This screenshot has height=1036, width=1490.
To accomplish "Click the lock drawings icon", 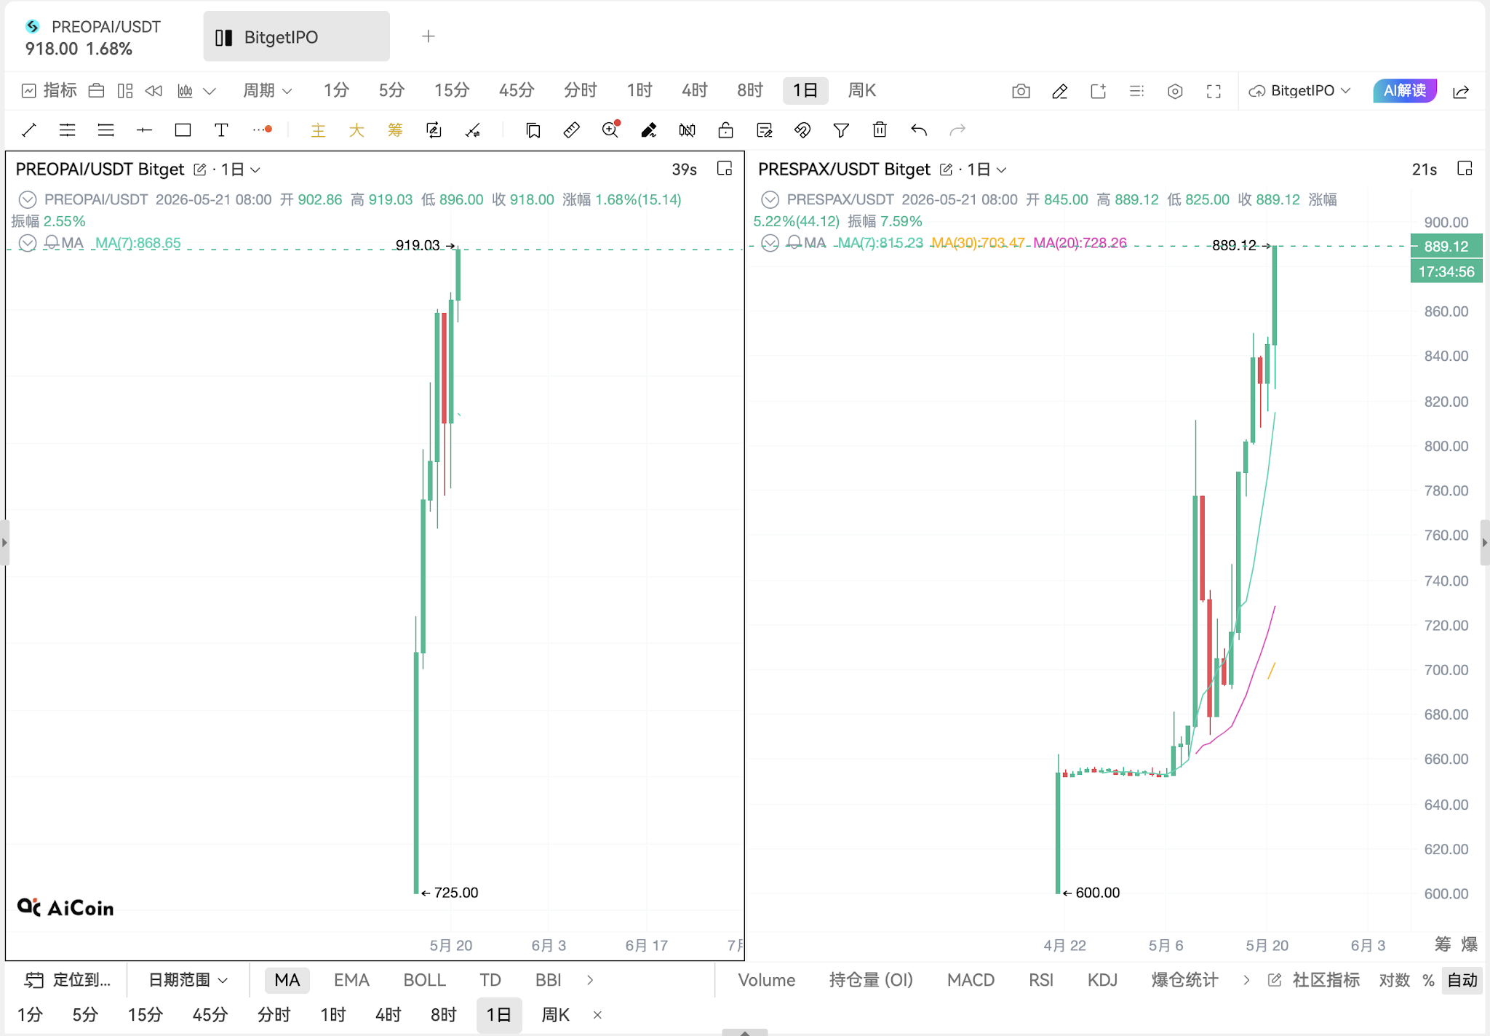I will click(x=725, y=130).
